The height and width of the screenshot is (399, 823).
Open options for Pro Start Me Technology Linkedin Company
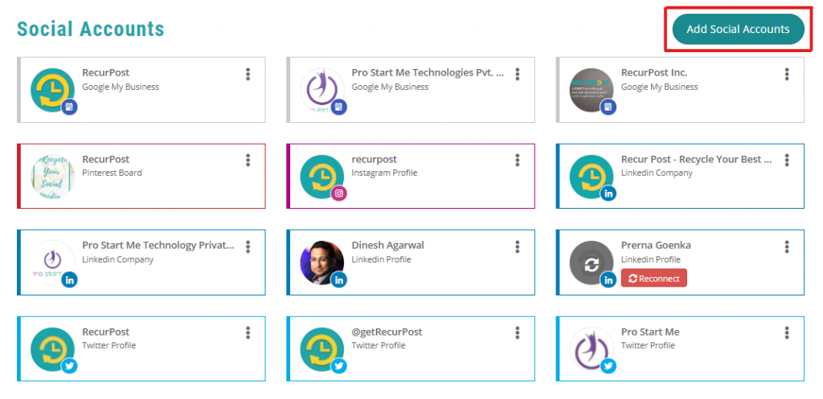click(x=248, y=246)
